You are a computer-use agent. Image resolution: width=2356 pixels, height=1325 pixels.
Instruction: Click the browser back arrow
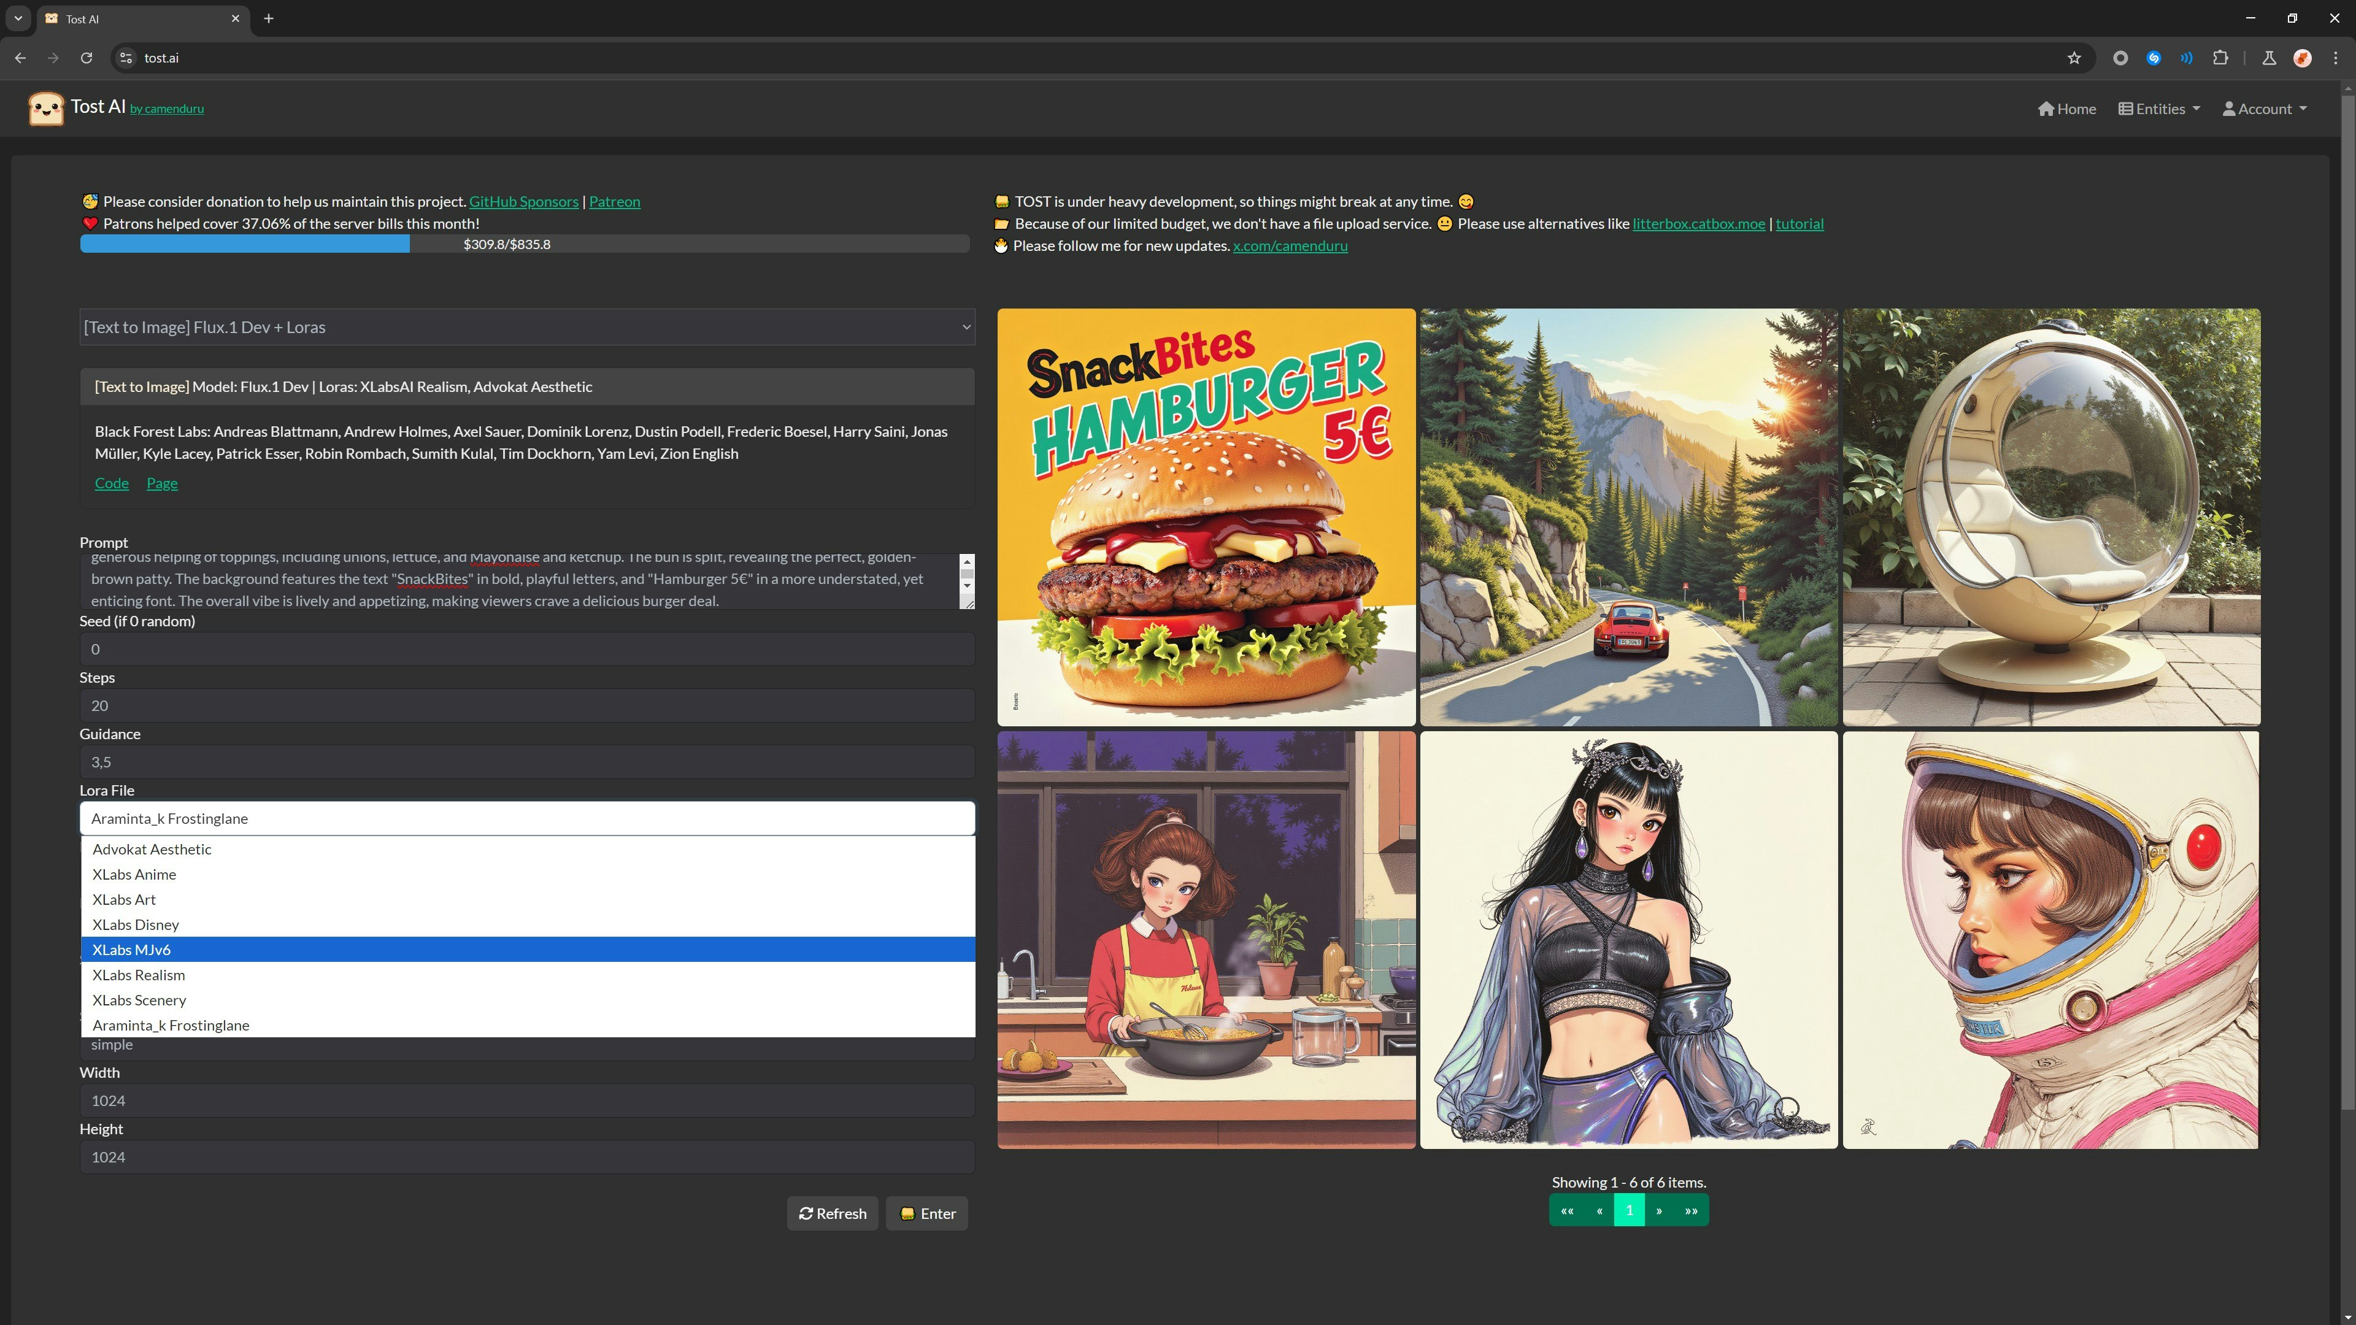(x=20, y=58)
